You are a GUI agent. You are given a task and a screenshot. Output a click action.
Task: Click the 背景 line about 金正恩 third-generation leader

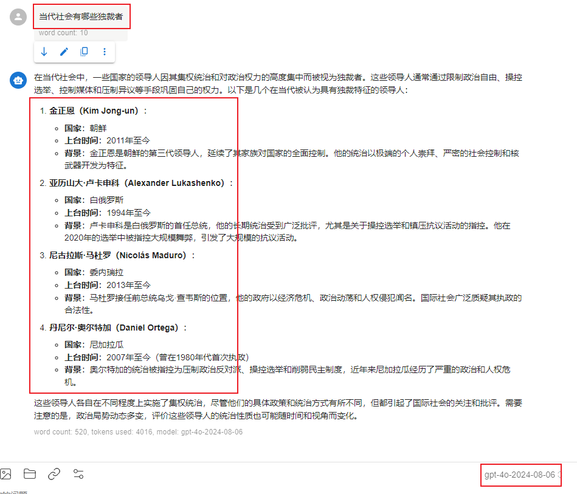(292, 159)
